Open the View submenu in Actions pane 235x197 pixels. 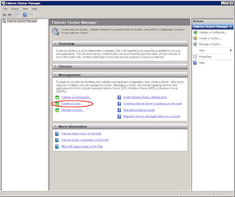point(213,51)
